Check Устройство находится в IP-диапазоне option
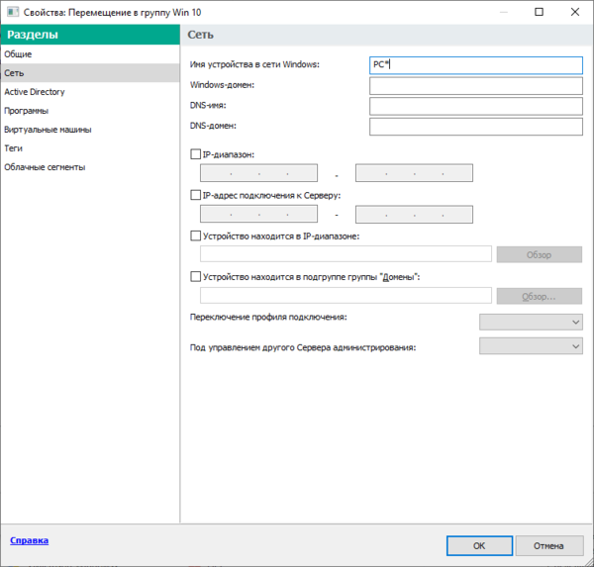Screen dimensions: 594x567 click(195, 236)
